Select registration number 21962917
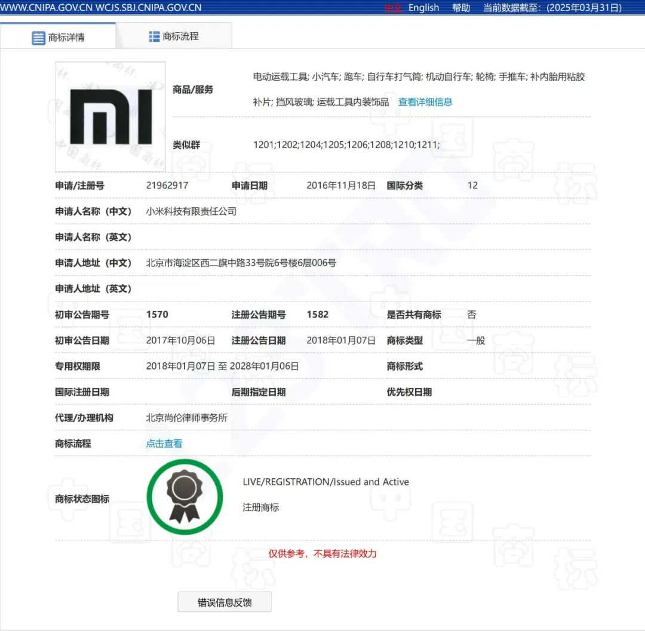This screenshot has height=631, width=645. (x=167, y=186)
